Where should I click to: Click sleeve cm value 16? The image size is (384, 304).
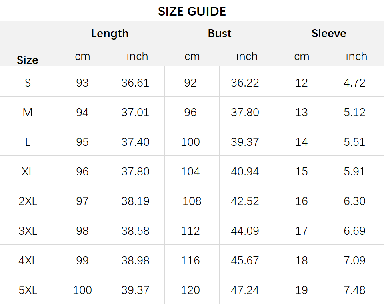click(x=302, y=201)
